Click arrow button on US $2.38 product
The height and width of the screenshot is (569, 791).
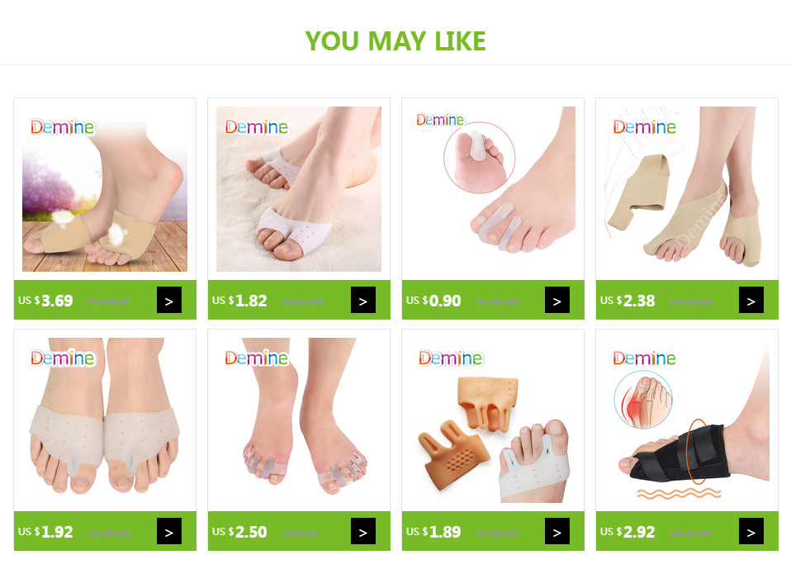751,300
